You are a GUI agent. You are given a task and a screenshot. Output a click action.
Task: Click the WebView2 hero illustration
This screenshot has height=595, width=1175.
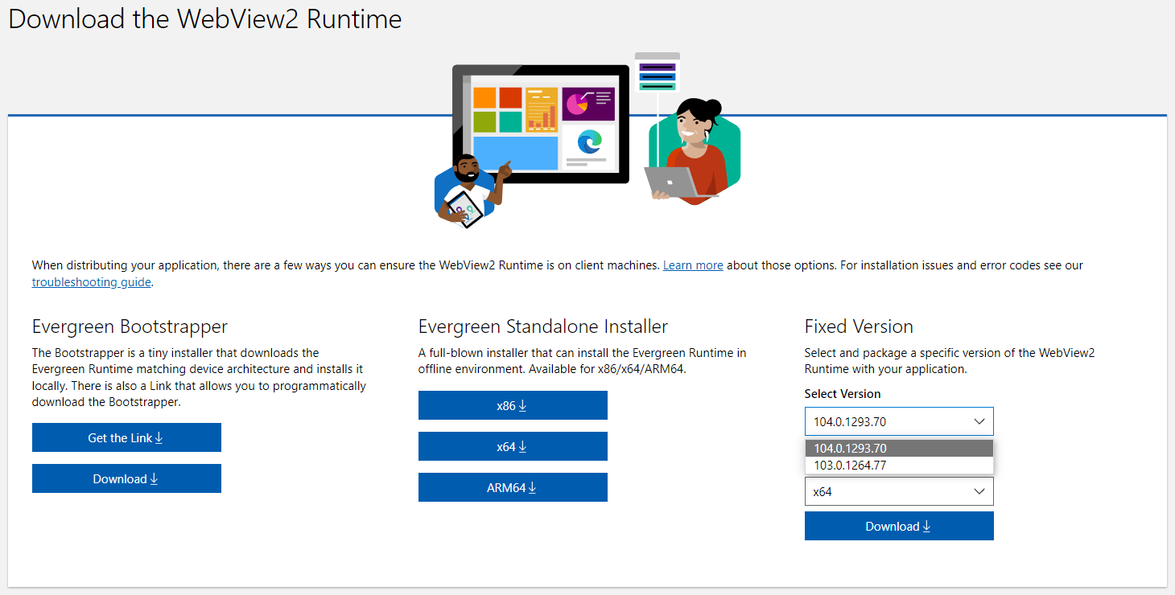pos(586,139)
